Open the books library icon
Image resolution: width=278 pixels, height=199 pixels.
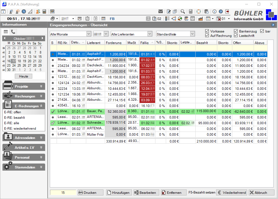coord(53,19)
